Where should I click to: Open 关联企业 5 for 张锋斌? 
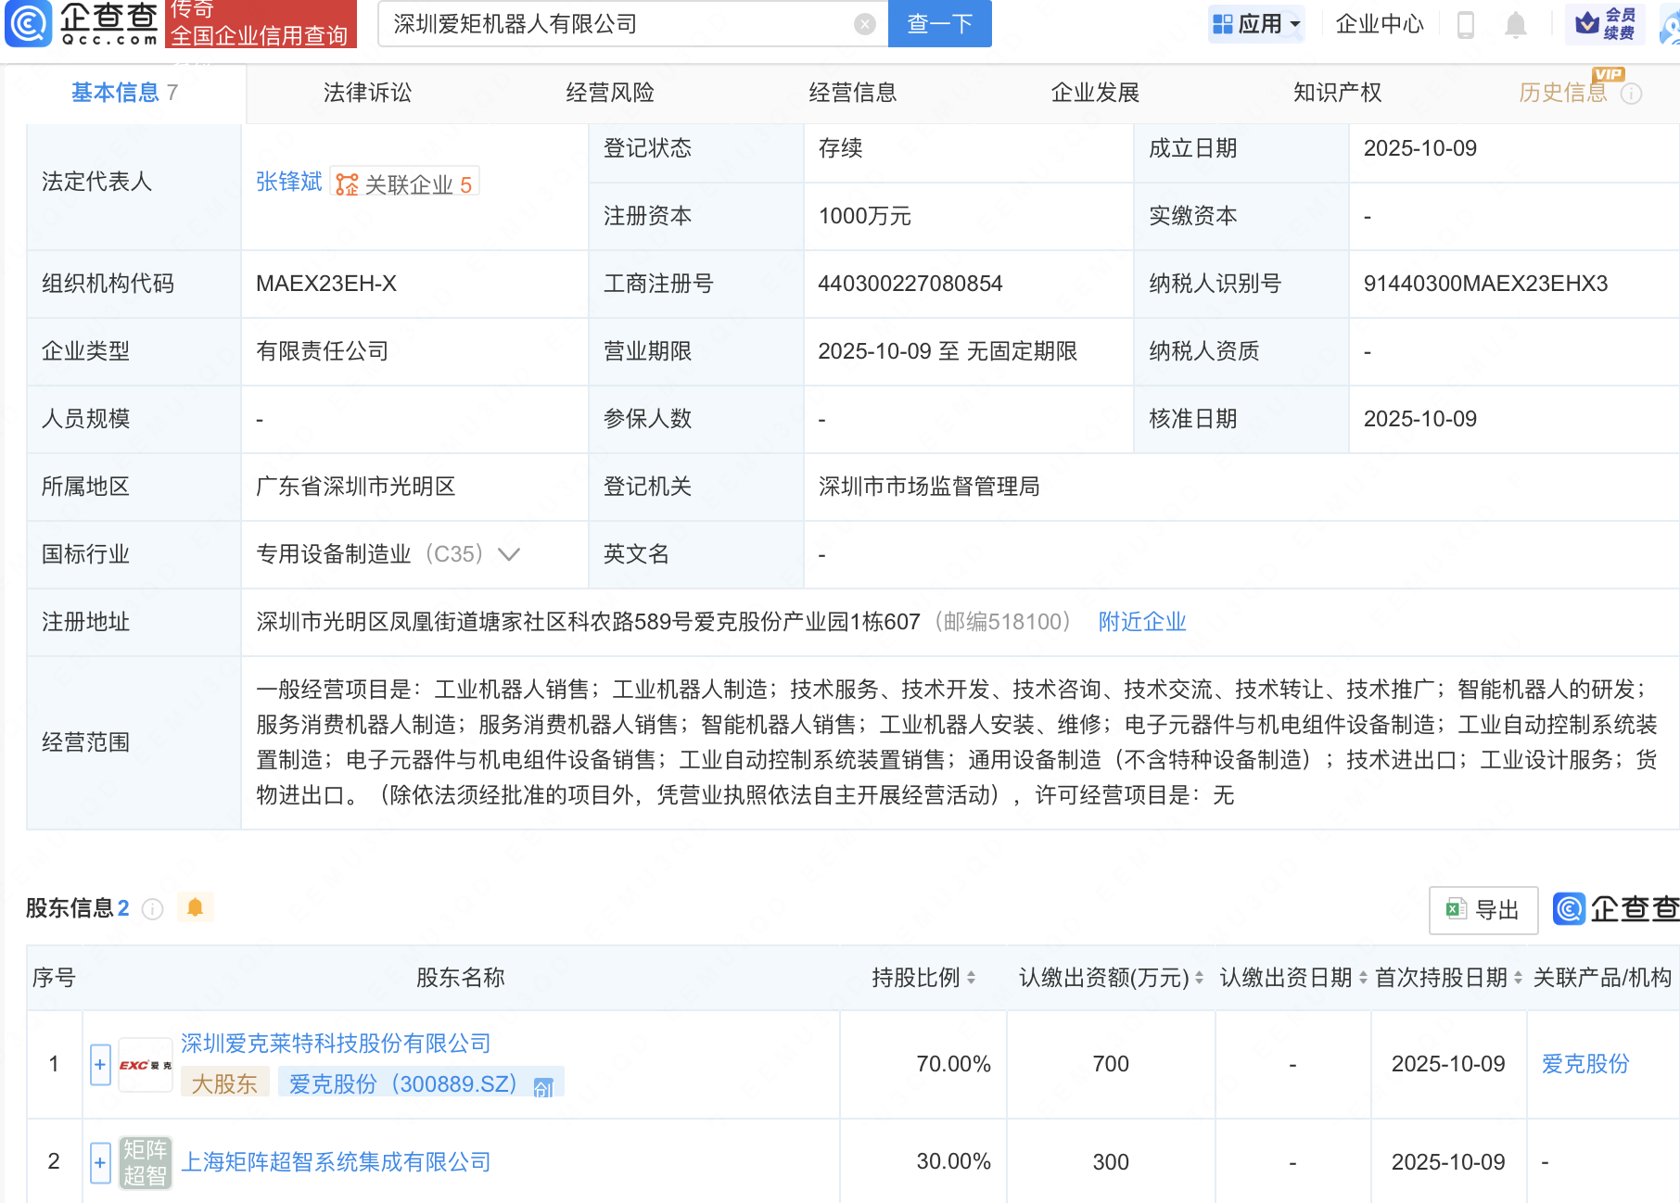tap(405, 184)
